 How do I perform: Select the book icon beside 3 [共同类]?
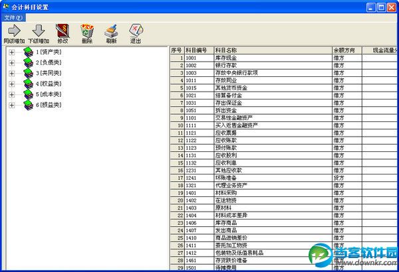pyautogui.click(x=28, y=74)
